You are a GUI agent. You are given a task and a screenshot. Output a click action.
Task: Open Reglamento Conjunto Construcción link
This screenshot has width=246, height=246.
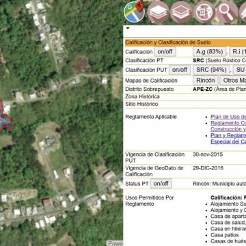click(x=228, y=126)
